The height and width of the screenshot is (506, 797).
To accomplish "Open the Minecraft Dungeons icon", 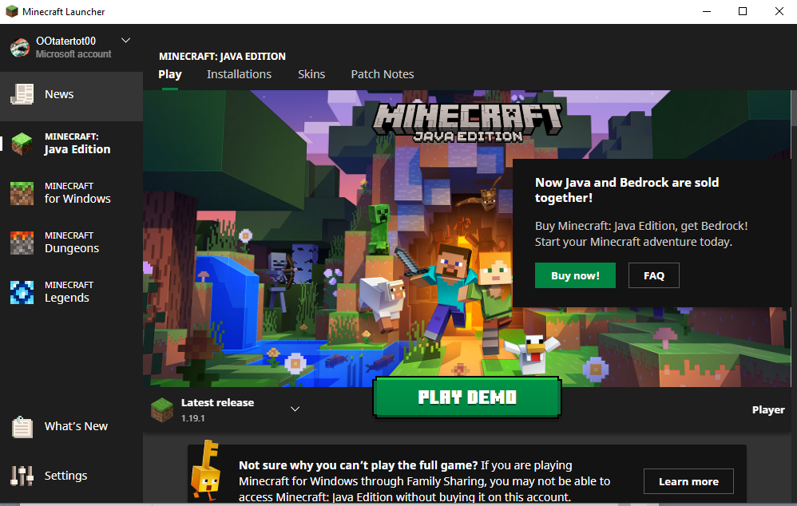I will click(22, 243).
